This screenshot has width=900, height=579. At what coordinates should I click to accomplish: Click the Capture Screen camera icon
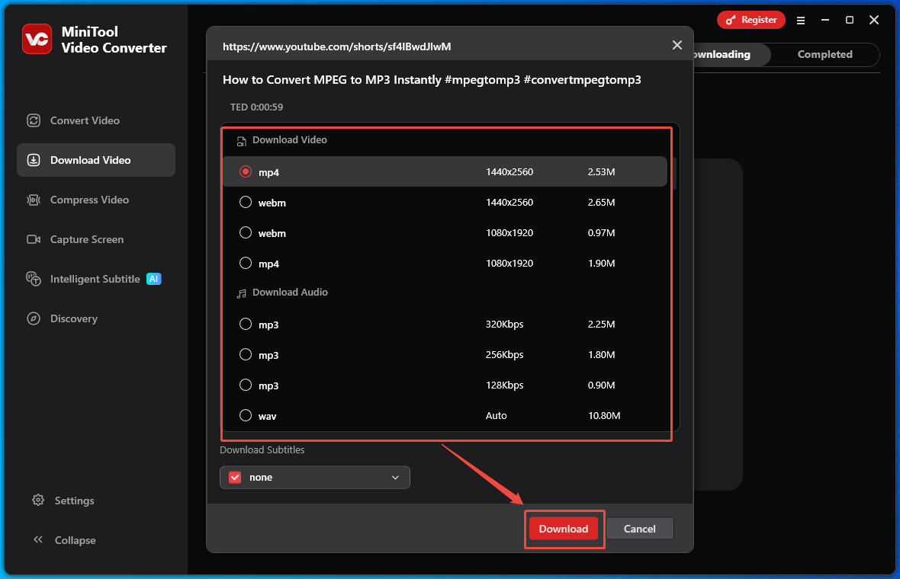(34, 239)
